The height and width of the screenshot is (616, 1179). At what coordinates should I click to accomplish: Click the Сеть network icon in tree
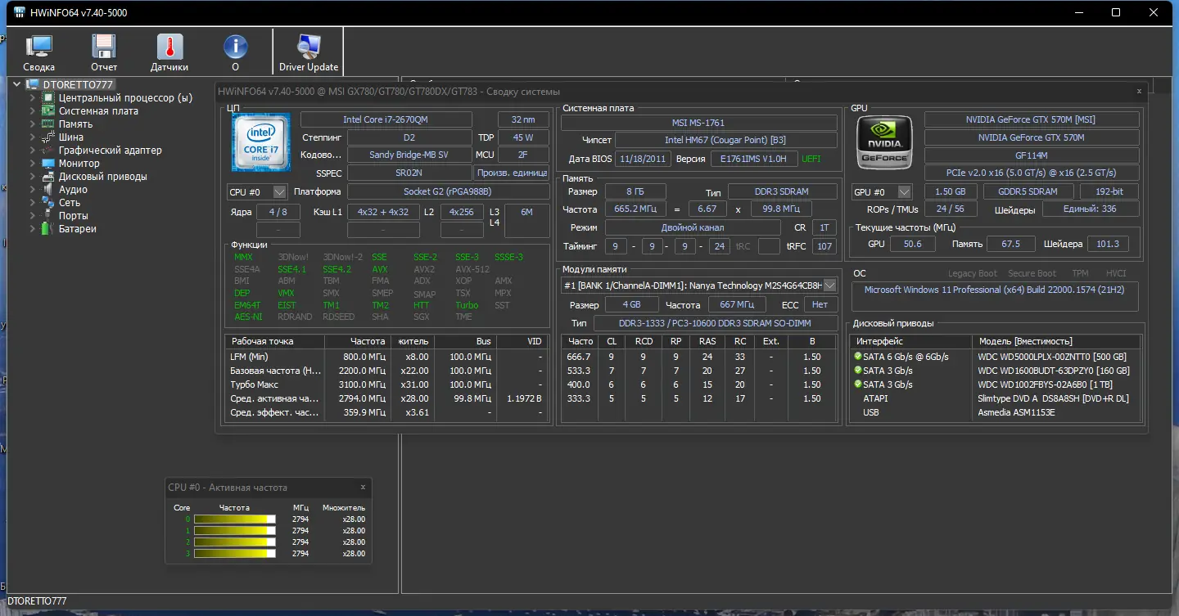[48, 202]
